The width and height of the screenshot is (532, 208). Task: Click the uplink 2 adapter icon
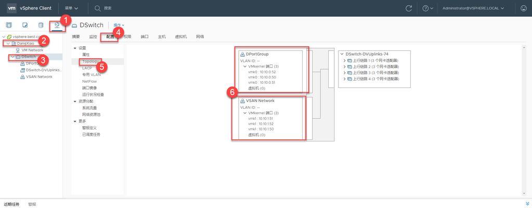(x=350, y=67)
